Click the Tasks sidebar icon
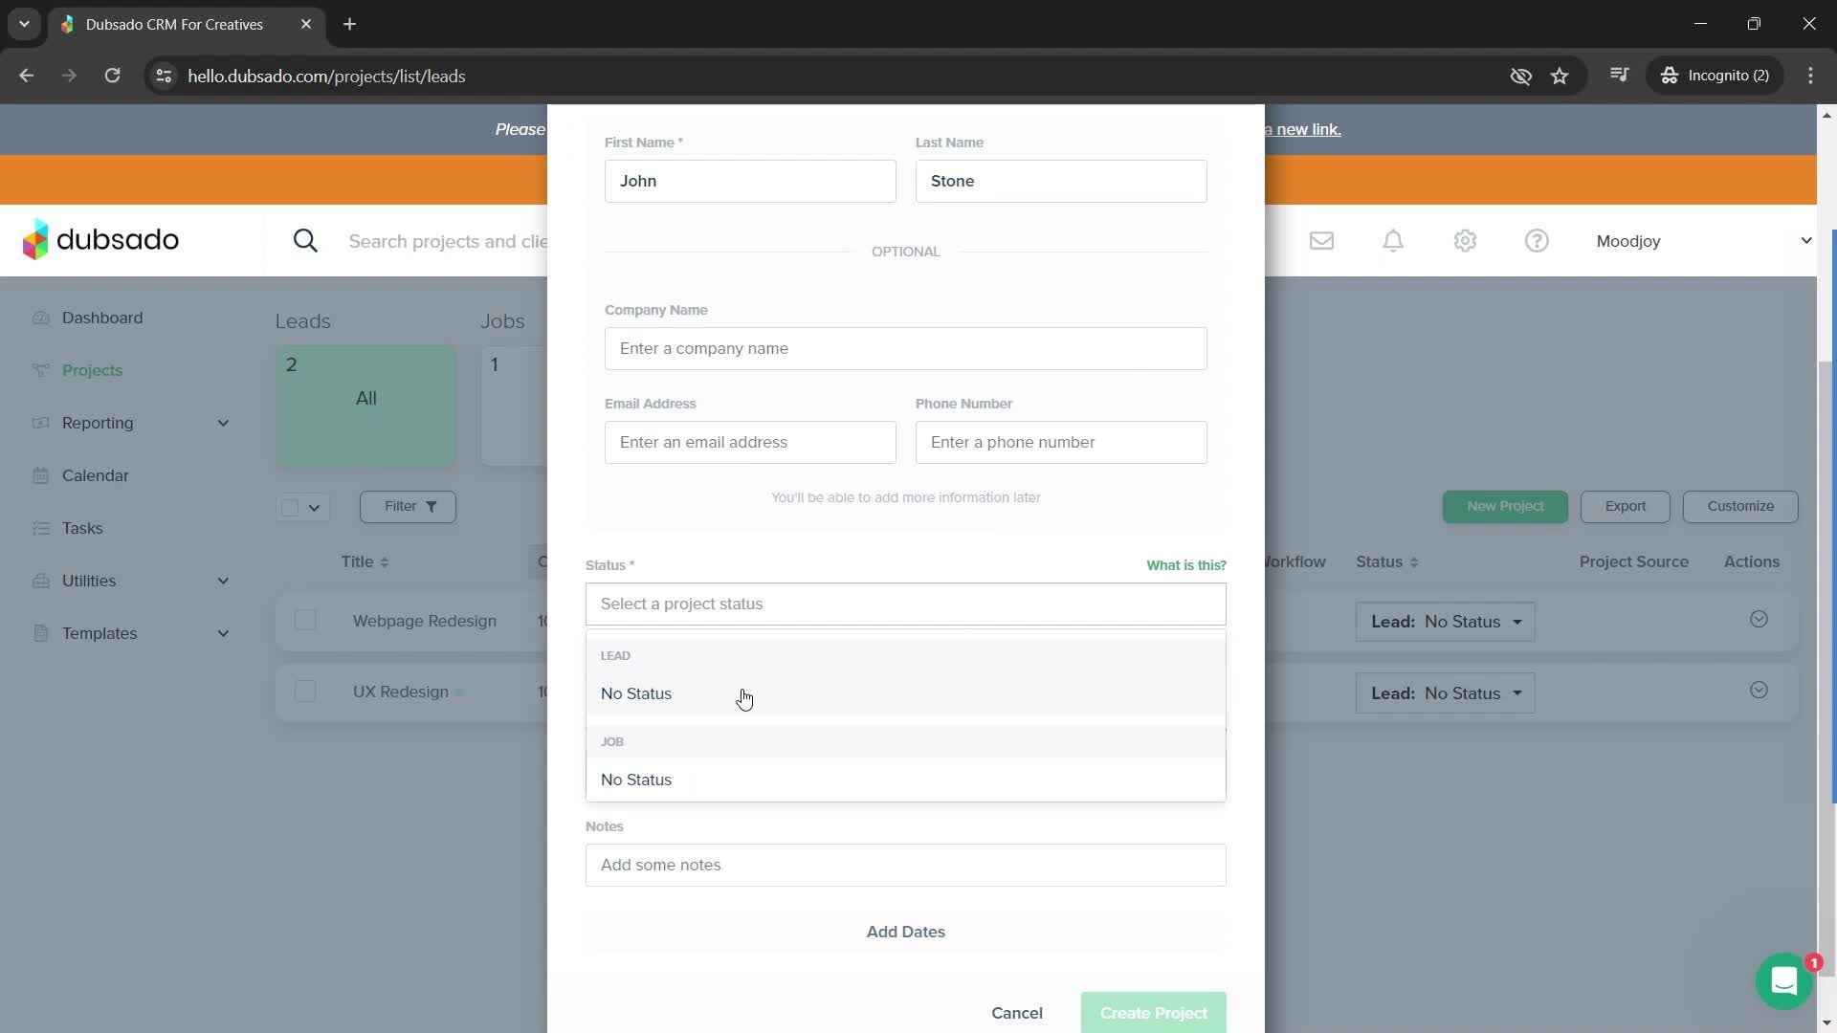The width and height of the screenshot is (1837, 1033). click(40, 528)
